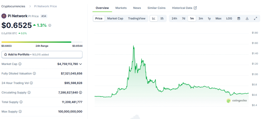
Task: Click the breadcrumb chevron separator
Action: (x=30, y=6)
